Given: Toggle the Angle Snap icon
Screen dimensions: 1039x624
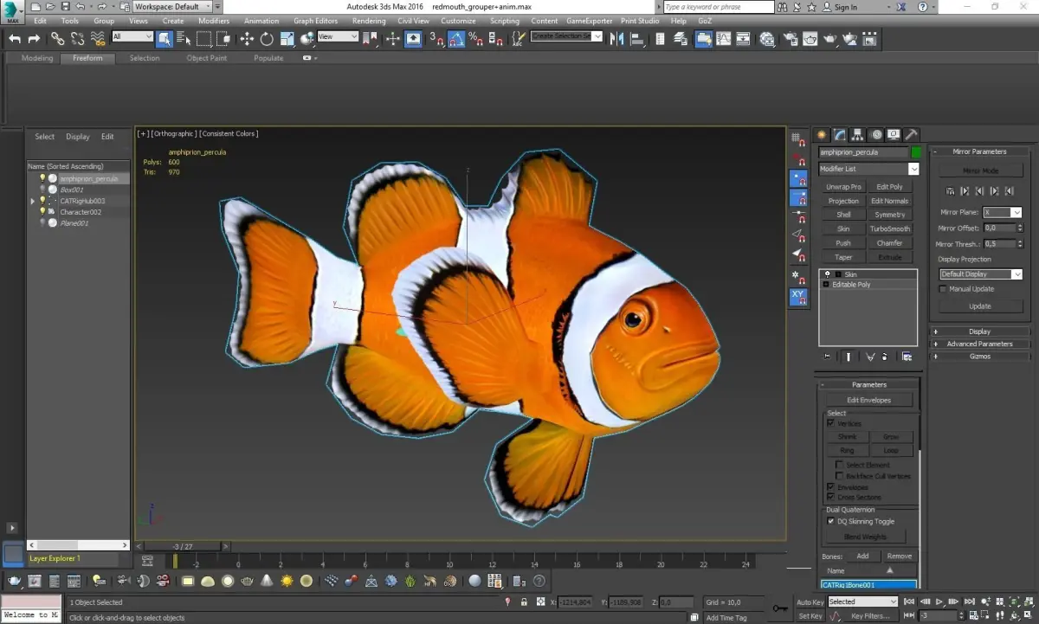Looking at the screenshot, I should 456,39.
